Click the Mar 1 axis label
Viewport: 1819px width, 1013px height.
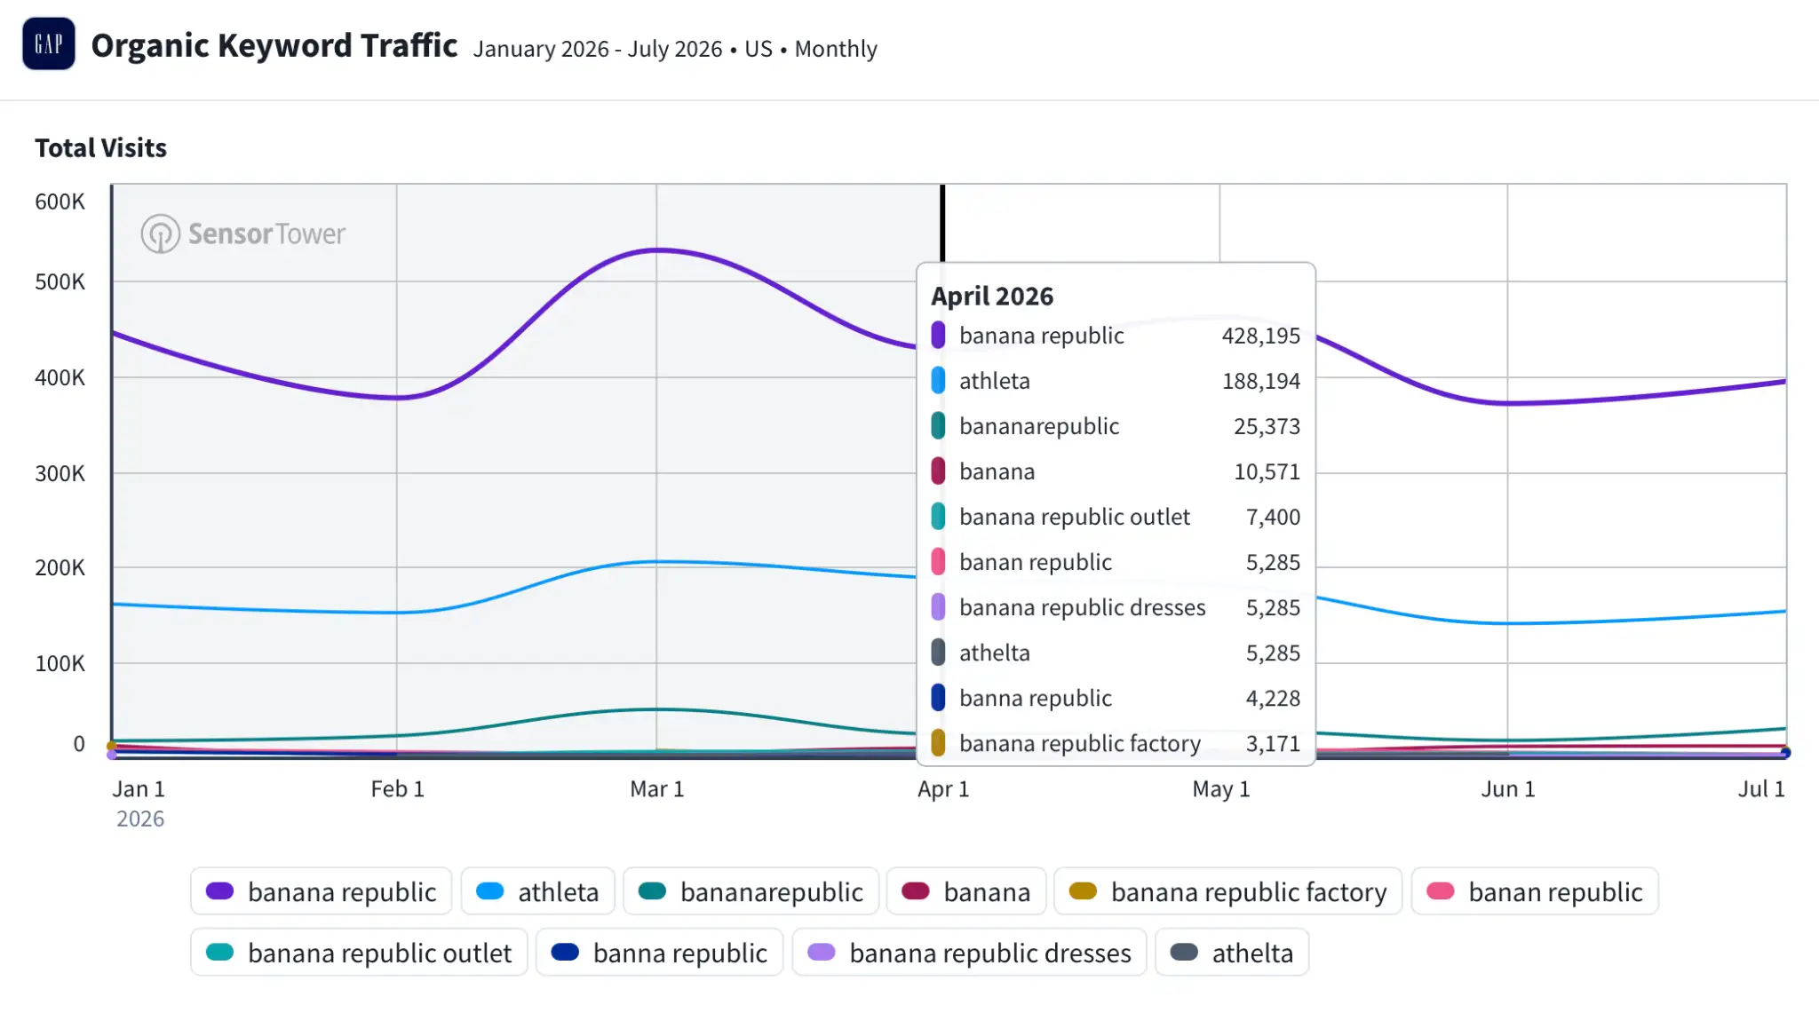(x=656, y=788)
